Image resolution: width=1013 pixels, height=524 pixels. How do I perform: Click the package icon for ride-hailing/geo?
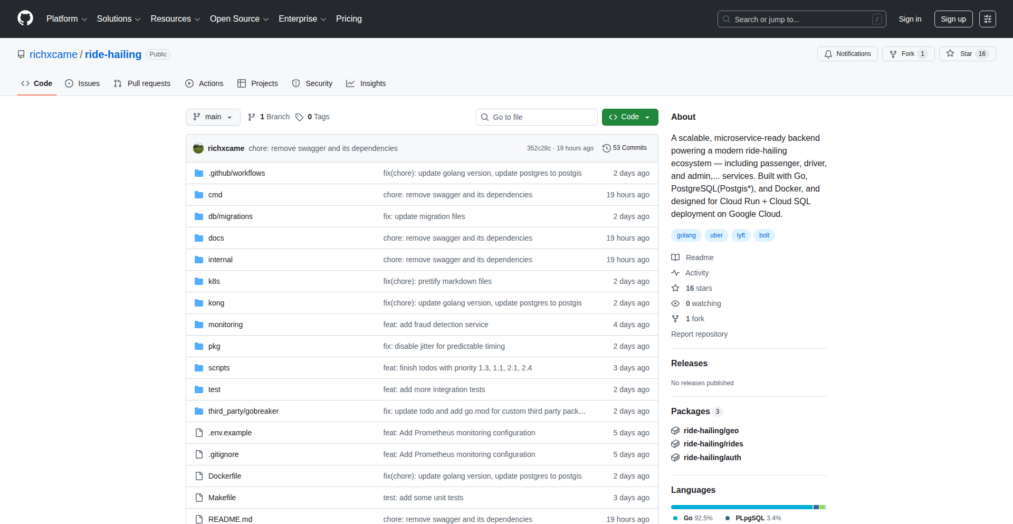(x=675, y=431)
